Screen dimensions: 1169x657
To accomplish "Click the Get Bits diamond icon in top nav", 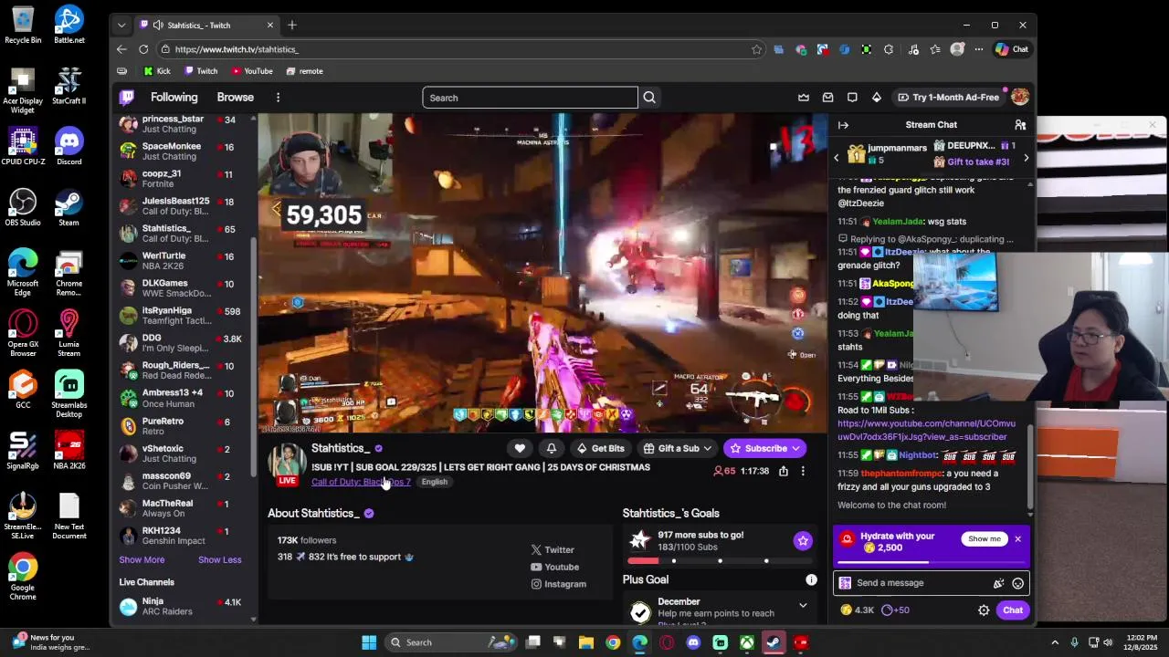I will click(877, 98).
